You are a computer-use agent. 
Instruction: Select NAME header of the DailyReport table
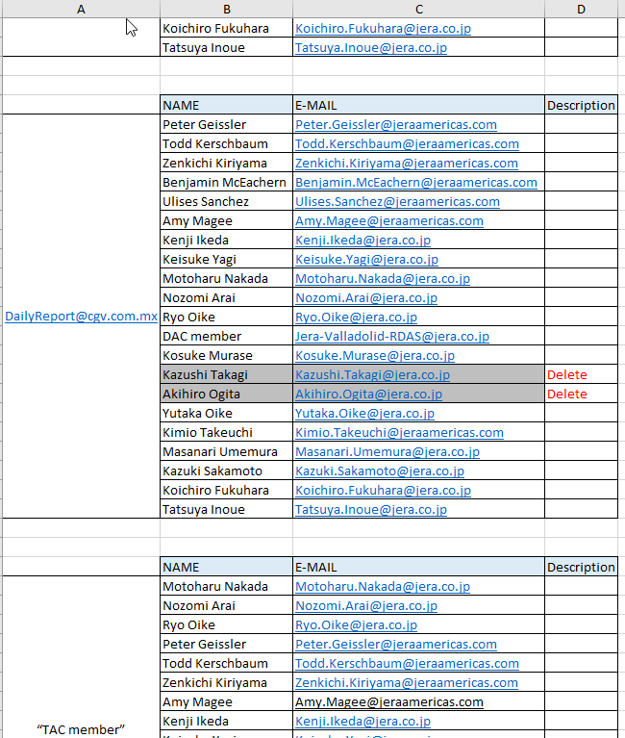coord(226,105)
